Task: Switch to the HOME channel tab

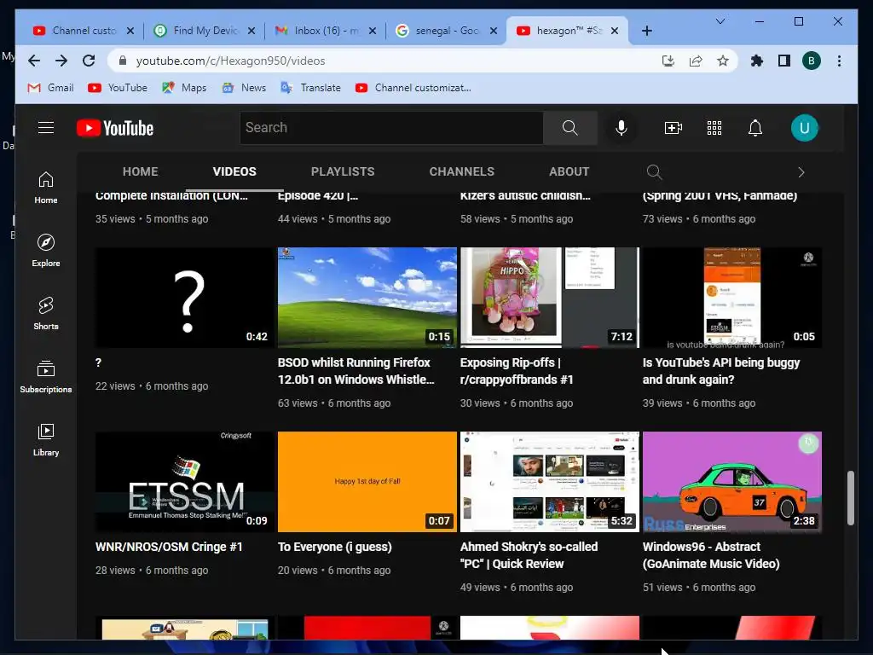Action: tap(141, 171)
